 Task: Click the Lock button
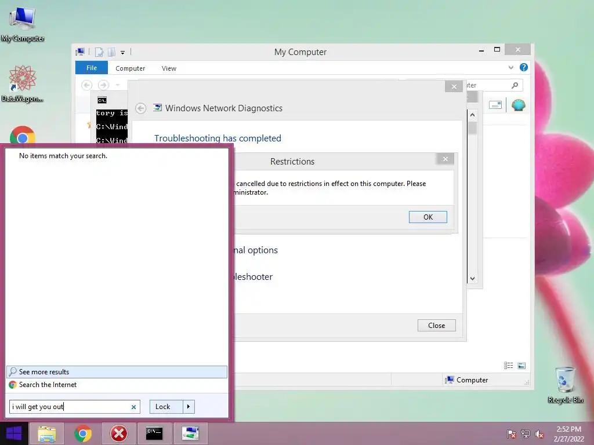point(166,407)
